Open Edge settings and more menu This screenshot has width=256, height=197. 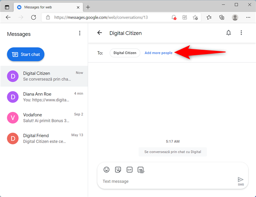coord(248,17)
